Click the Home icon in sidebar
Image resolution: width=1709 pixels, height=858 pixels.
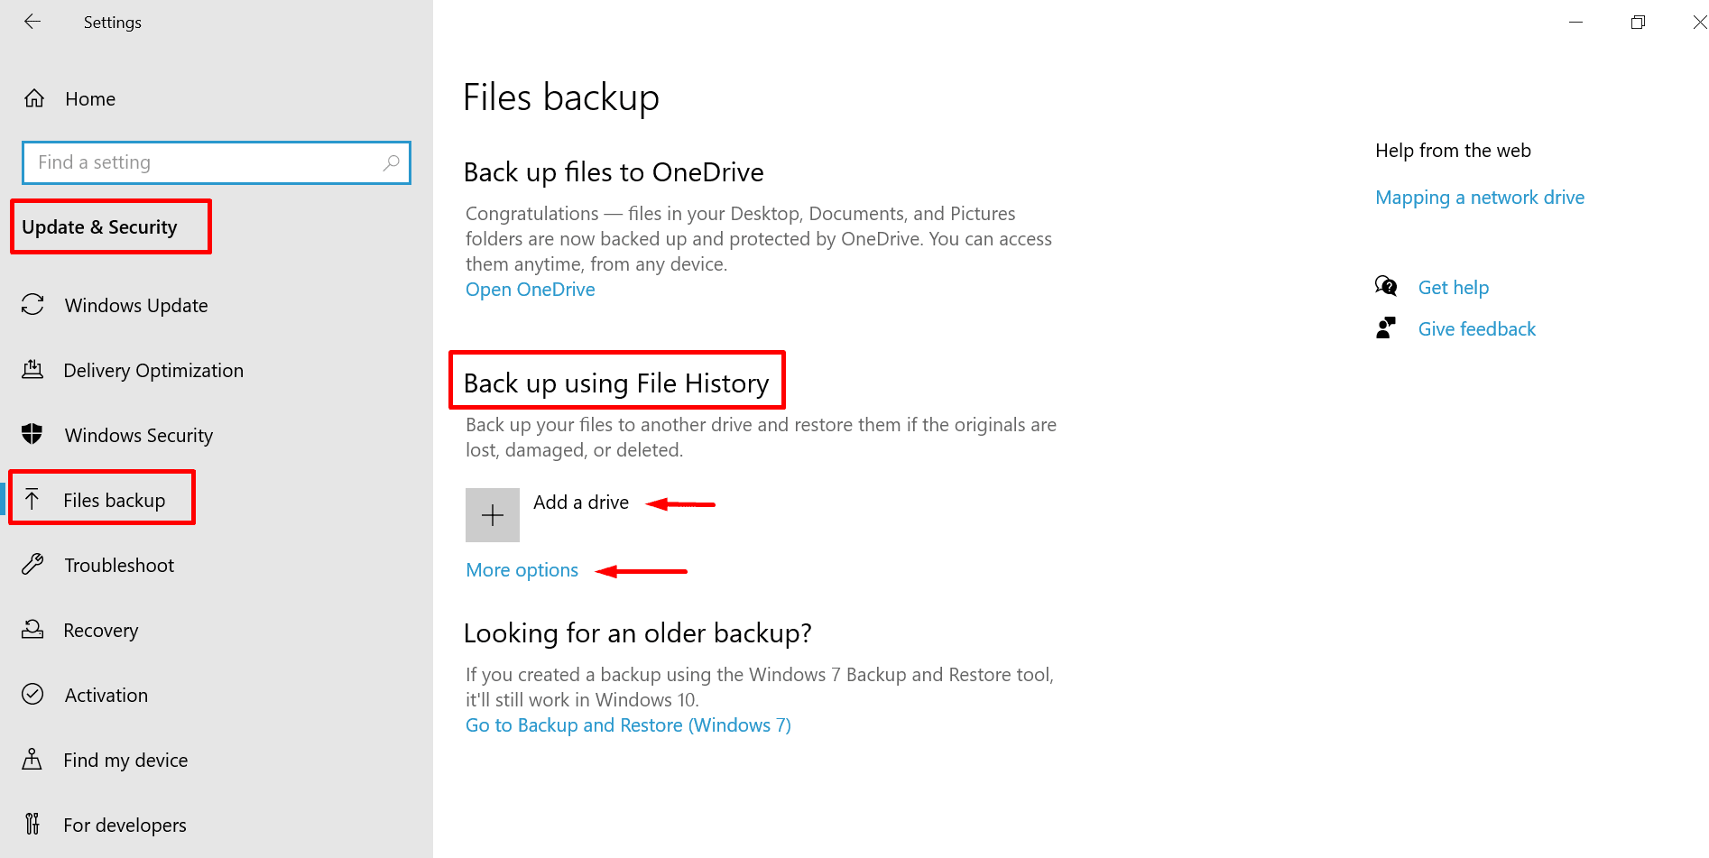tap(34, 98)
